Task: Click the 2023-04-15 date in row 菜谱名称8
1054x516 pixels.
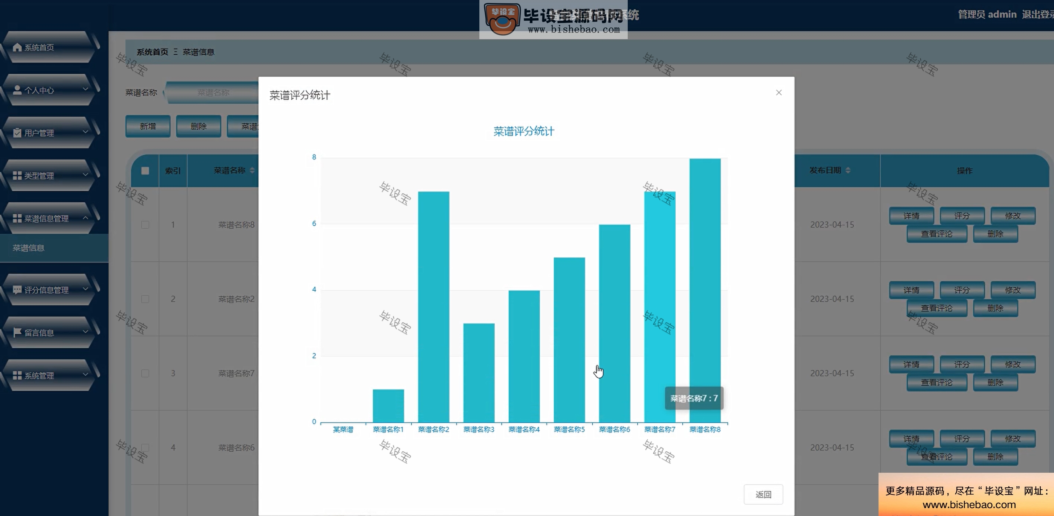Action: (832, 225)
